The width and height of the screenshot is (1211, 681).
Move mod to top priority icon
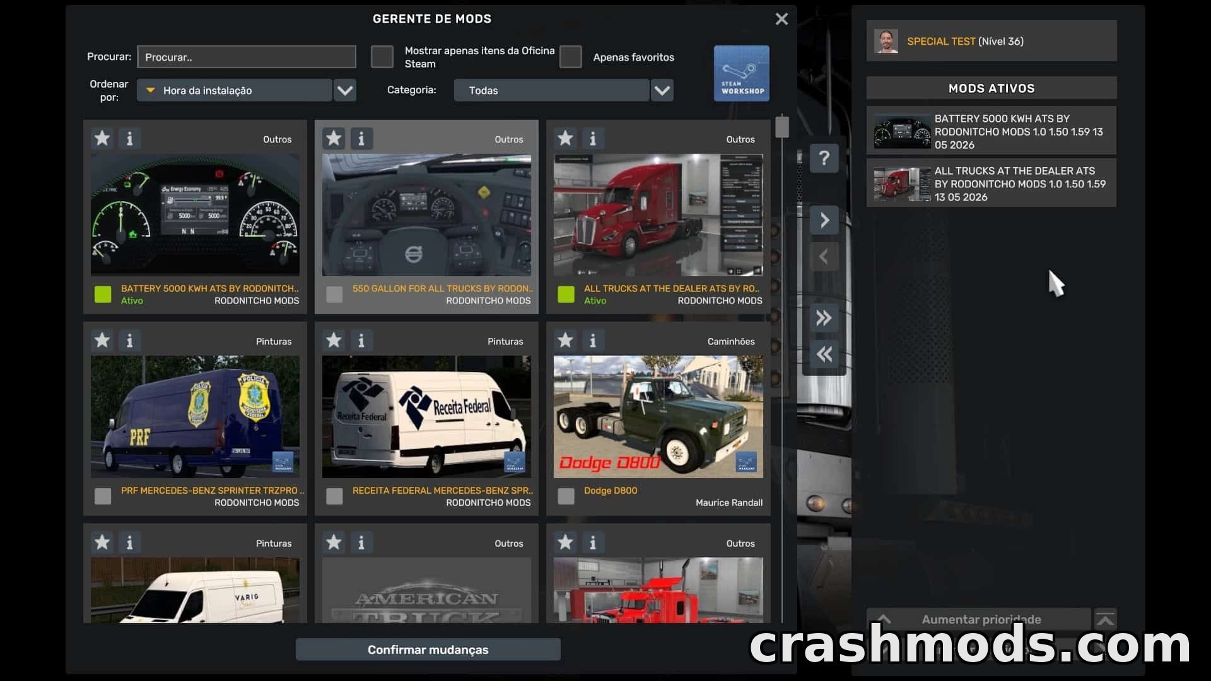pyautogui.click(x=1105, y=619)
